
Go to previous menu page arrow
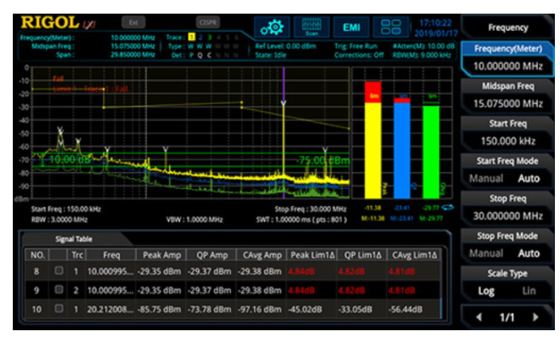(479, 317)
